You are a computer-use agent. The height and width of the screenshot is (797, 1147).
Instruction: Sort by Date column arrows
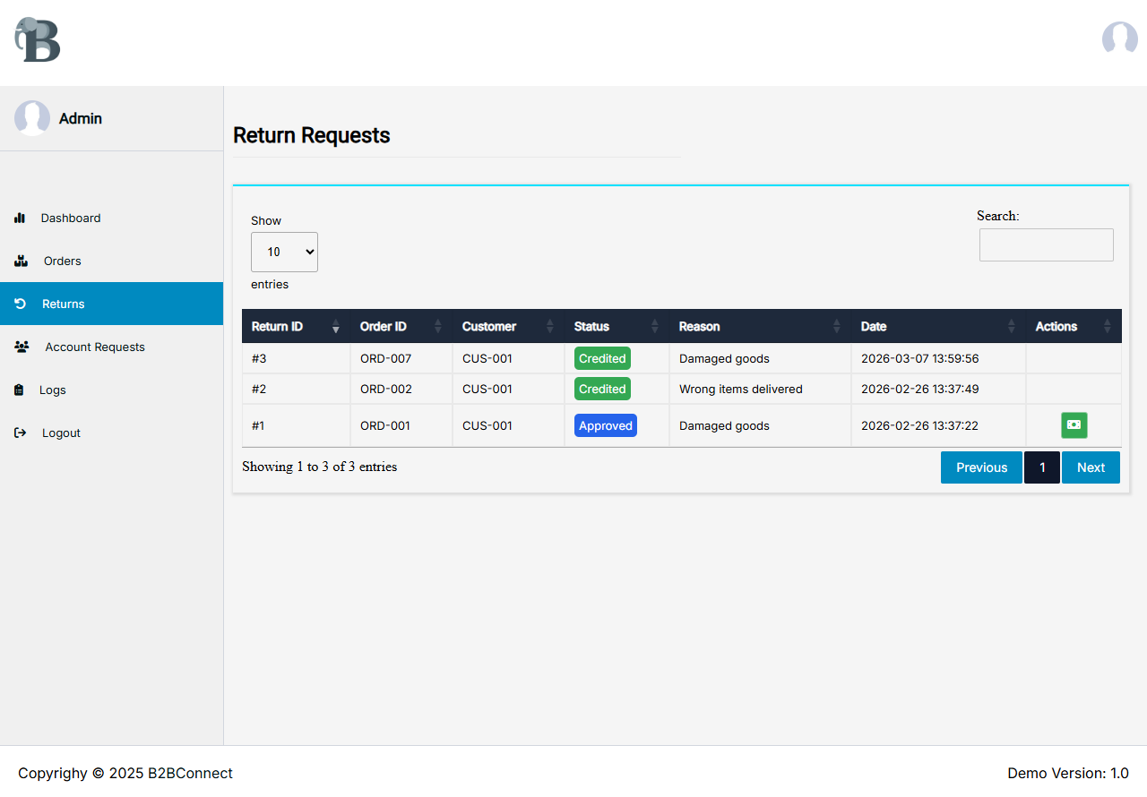[x=1012, y=326]
